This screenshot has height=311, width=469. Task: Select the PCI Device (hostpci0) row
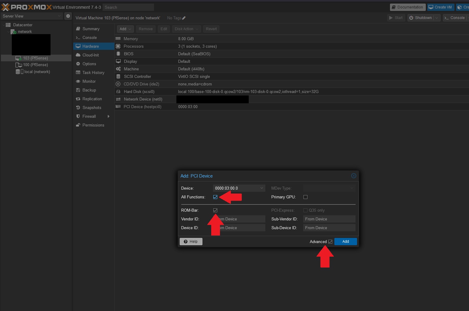pos(292,107)
